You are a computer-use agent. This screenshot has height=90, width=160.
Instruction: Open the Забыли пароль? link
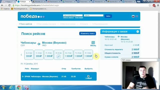point(68,17)
